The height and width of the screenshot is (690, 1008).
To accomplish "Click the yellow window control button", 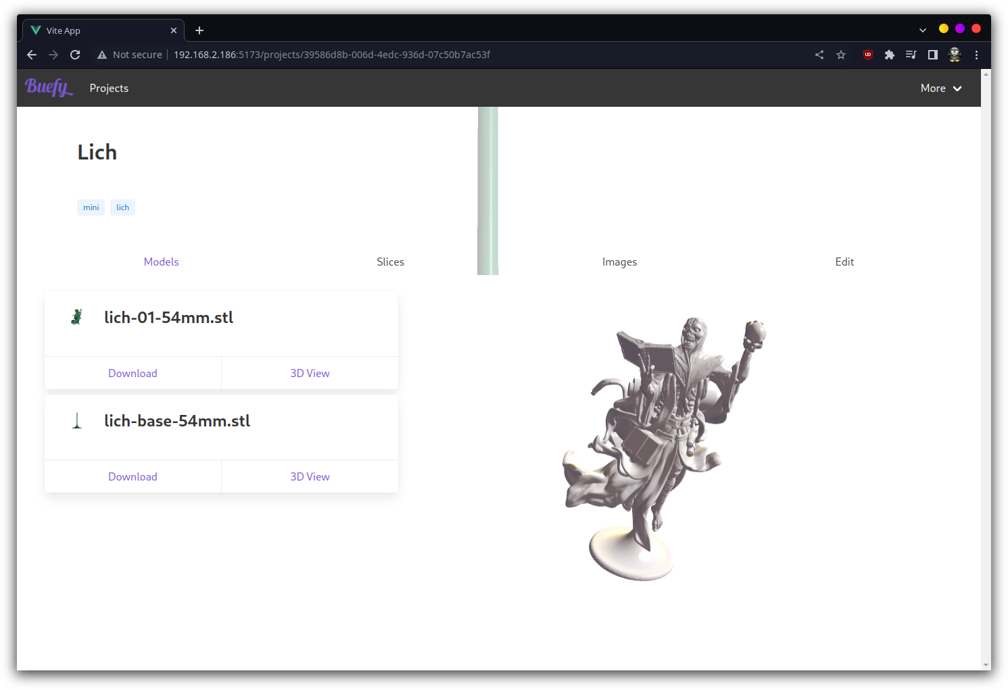I will pos(944,28).
